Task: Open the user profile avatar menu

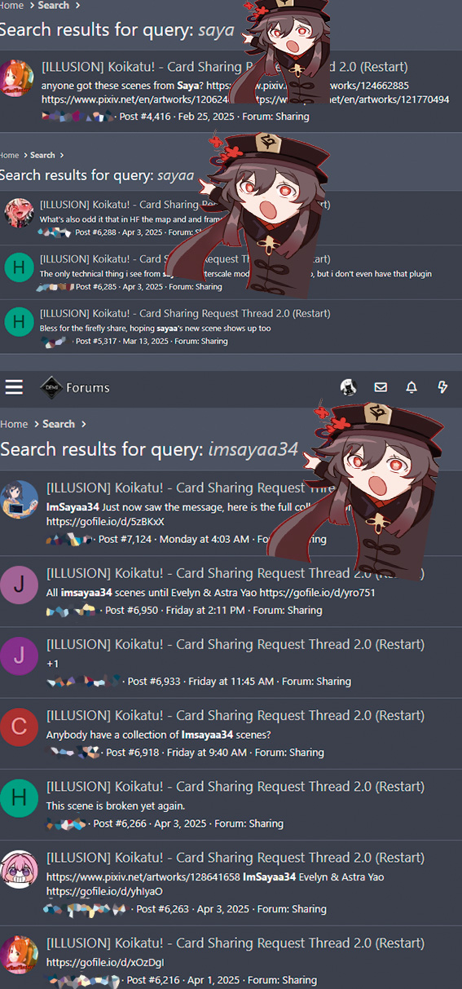Action: point(348,387)
